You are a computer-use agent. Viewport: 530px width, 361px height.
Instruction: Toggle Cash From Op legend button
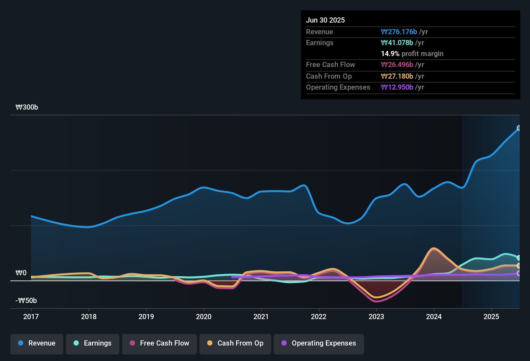(x=235, y=343)
